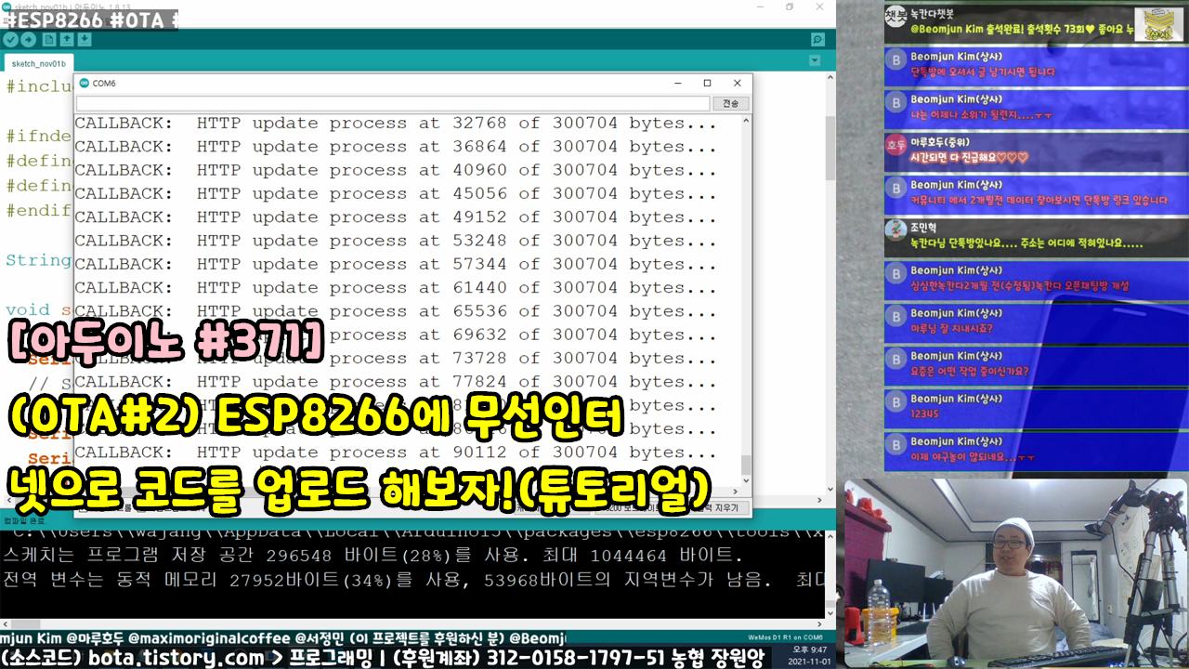
Task: Click the serial line showing 90112 of 300704
Action: 396,453
